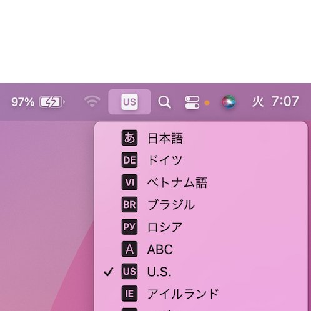Collapse the US input source menu
The height and width of the screenshot is (311, 311).
129,102
